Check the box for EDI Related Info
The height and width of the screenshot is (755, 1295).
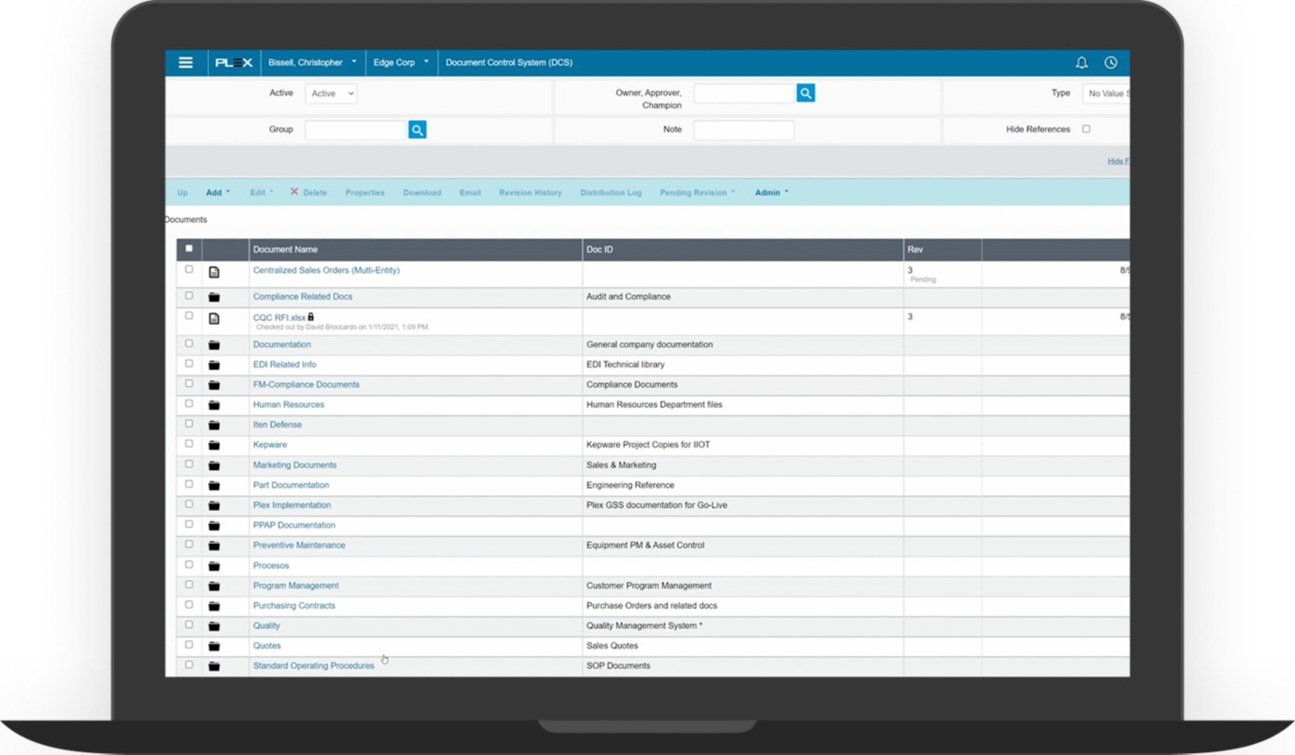click(190, 364)
